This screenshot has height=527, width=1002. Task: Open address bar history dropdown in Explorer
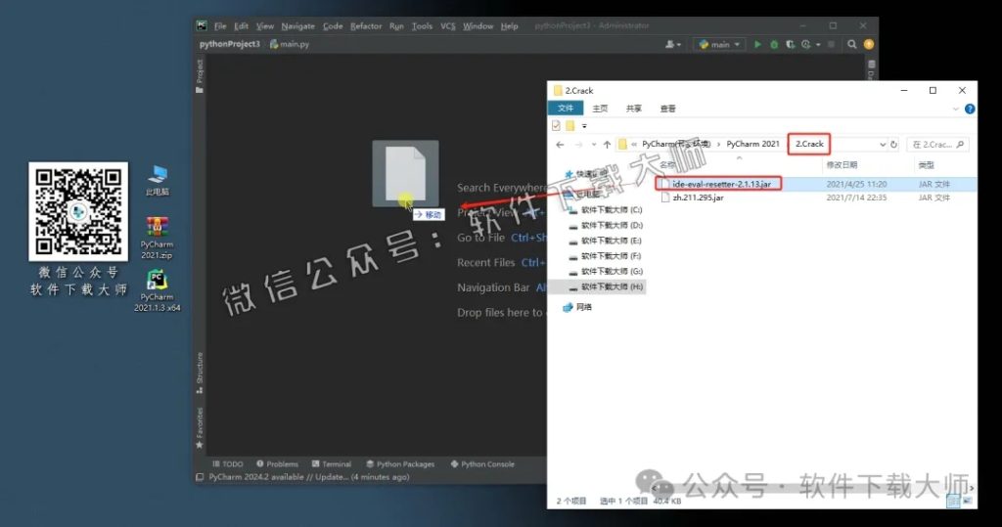[883, 145]
